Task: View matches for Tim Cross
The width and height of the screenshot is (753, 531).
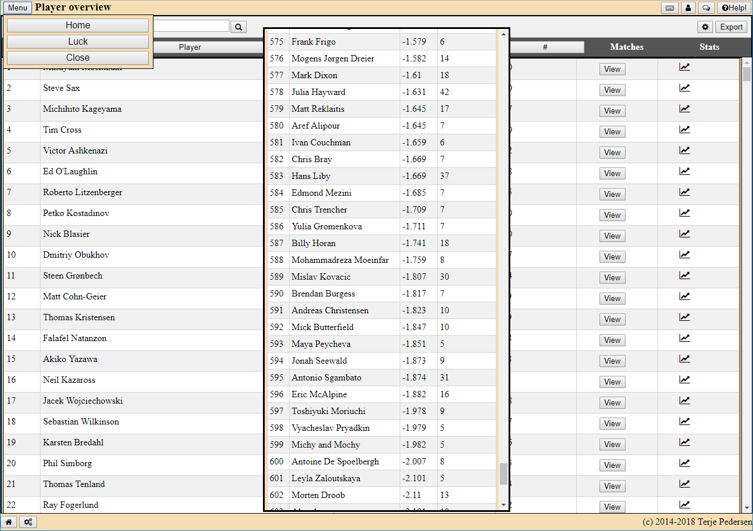Action: tap(612, 131)
